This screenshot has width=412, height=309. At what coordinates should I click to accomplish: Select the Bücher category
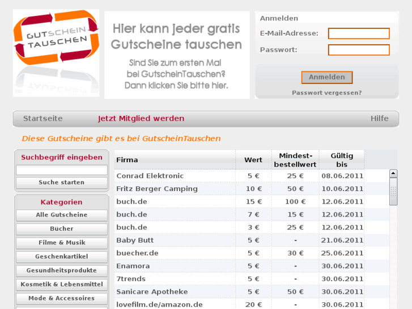[x=62, y=229]
